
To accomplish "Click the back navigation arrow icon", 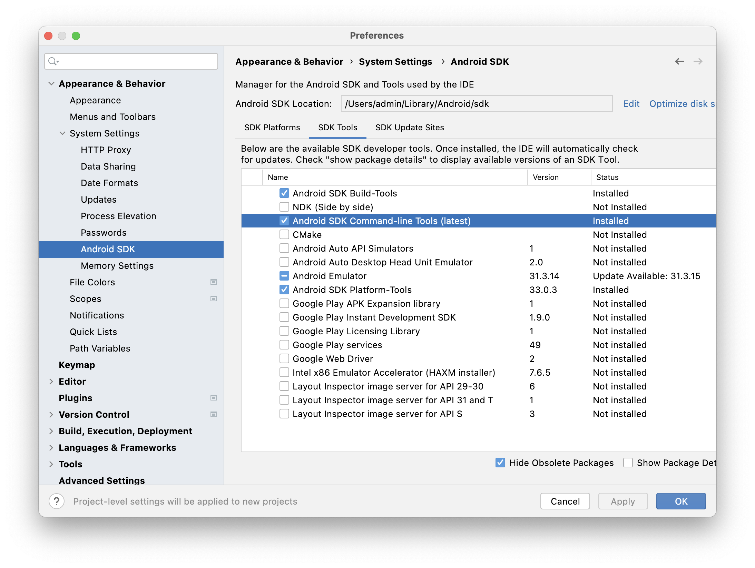I will tap(679, 61).
